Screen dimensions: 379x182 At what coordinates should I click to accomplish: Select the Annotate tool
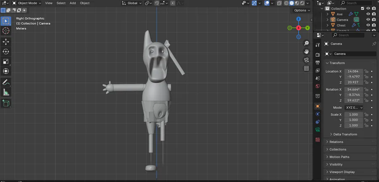pyautogui.click(x=6, y=82)
